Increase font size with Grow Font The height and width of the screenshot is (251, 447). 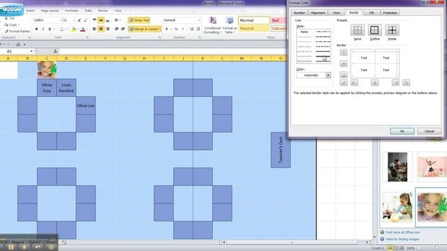[79, 20]
